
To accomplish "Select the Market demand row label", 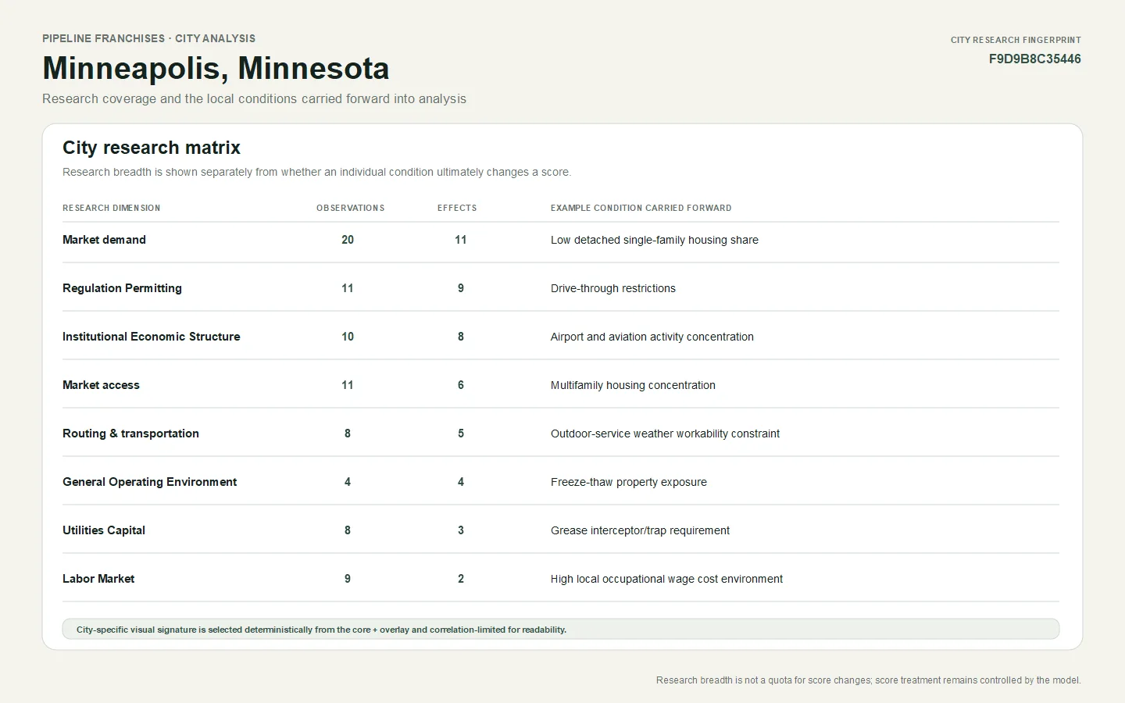I will point(104,240).
